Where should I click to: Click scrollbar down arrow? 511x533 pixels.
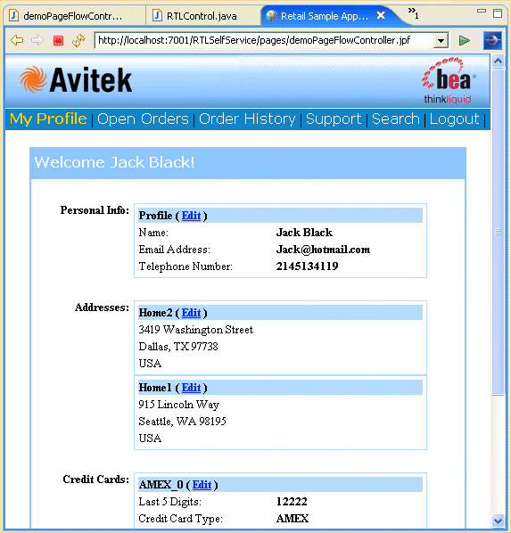pyautogui.click(x=499, y=521)
